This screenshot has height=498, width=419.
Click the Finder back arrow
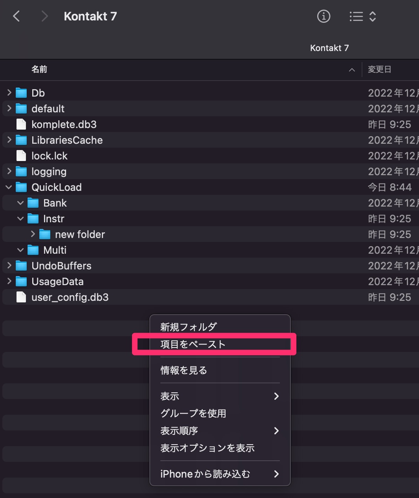pos(17,16)
